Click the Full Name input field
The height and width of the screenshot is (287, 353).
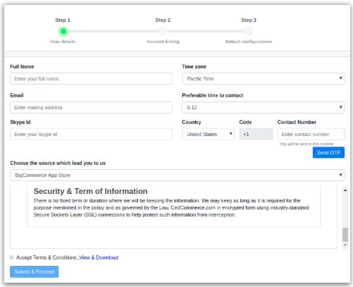point(91,78)
